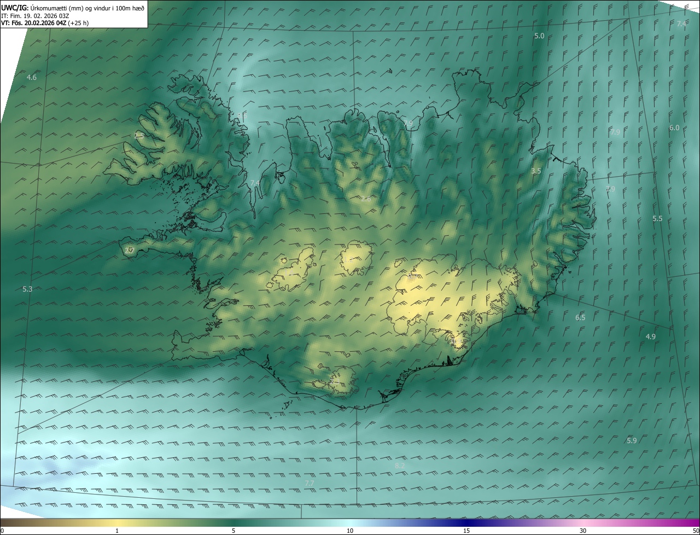Click the colorbar tick labeled 50
This screenshot has height=535, width=700.
pyautogui.click(x=695, y=531)
